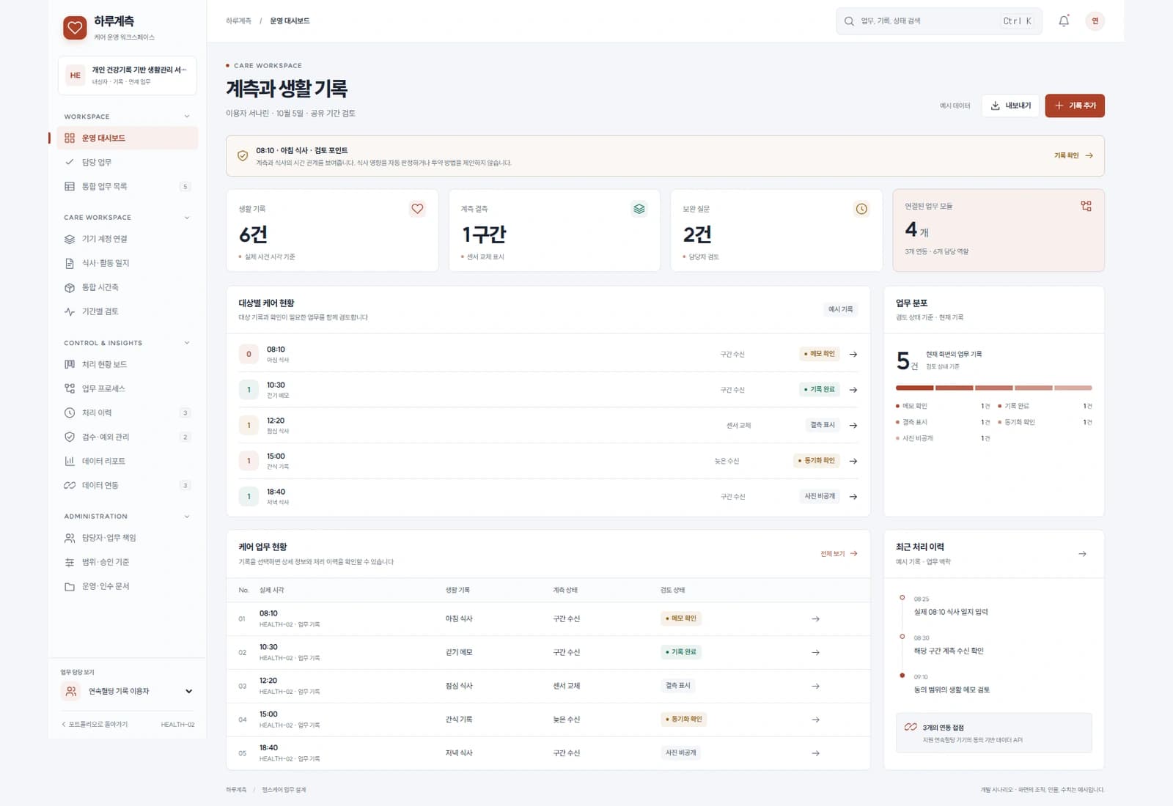This screenshot has width=1173, height=806.
Task: Click the workflow icon on 연결된 업무 모듈 card
Action: 1086,206
